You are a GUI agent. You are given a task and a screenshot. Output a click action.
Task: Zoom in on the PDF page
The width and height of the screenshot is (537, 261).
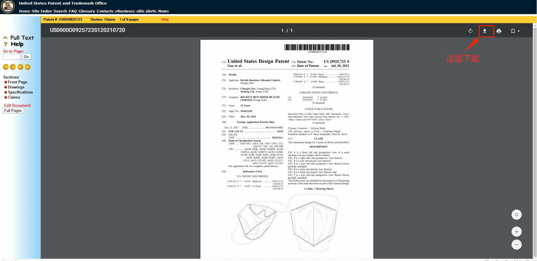[517, 232]
